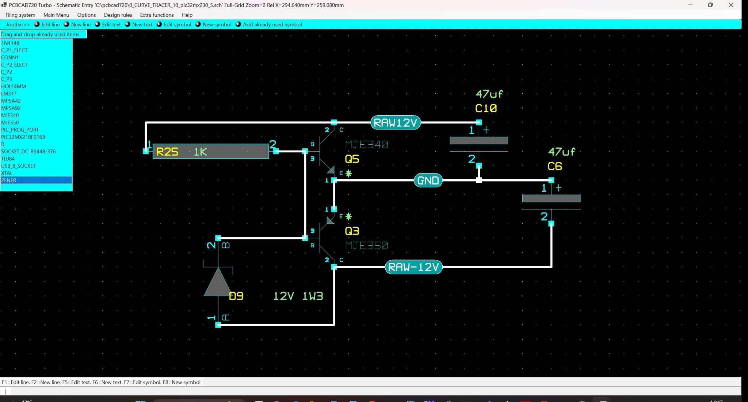Screen dimensions: 748x402
Task: Pick highlighted ZENER from the symbol list
Action: coord(36,180)
